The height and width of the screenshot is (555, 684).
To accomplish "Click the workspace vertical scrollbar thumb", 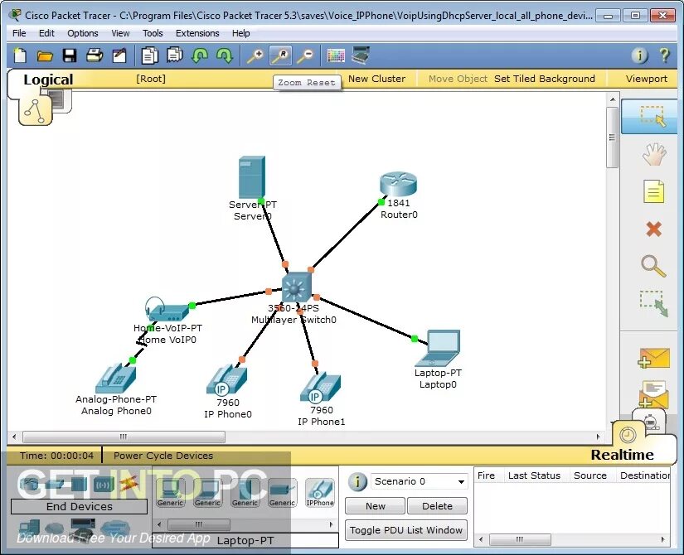I will pos(613,138).
